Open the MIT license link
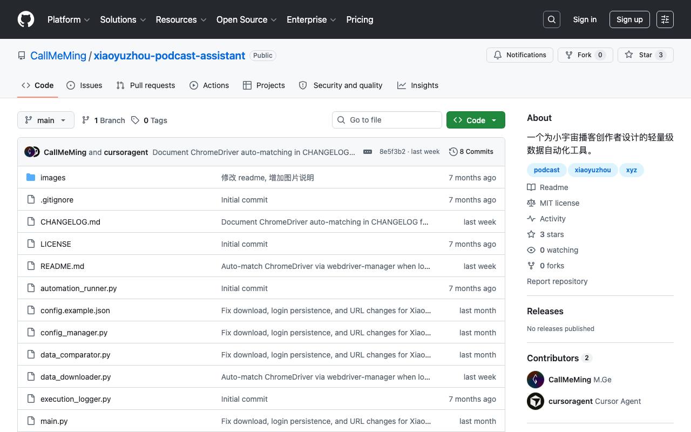This screenshot has width=691, height=432. (x=553, y=203)
